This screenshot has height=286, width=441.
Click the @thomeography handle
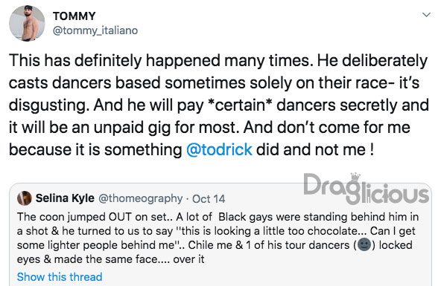coord(140,198)
